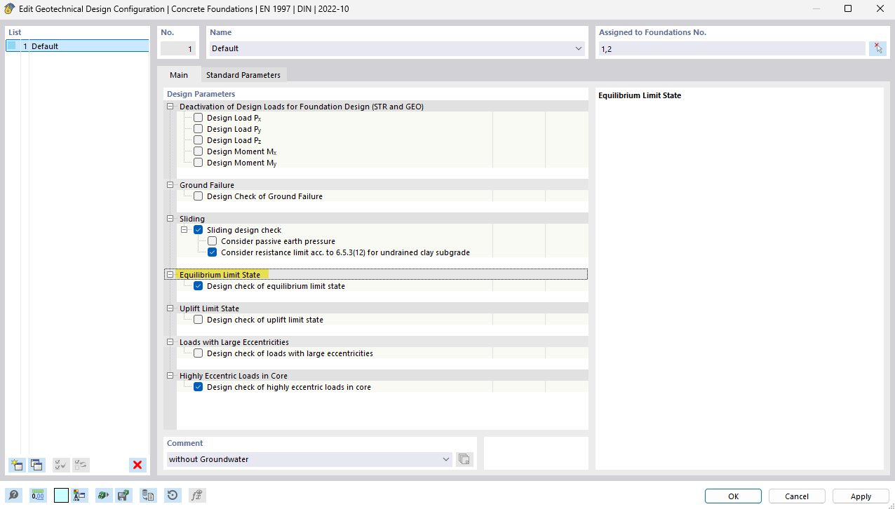Screen dimensions: 895x509
Task: Click the new configuration icon
Action: coord(17,465)
